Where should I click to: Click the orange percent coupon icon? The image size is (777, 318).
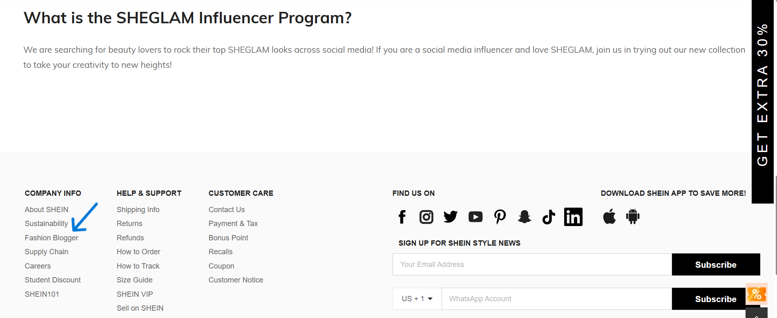pos(757,294)
